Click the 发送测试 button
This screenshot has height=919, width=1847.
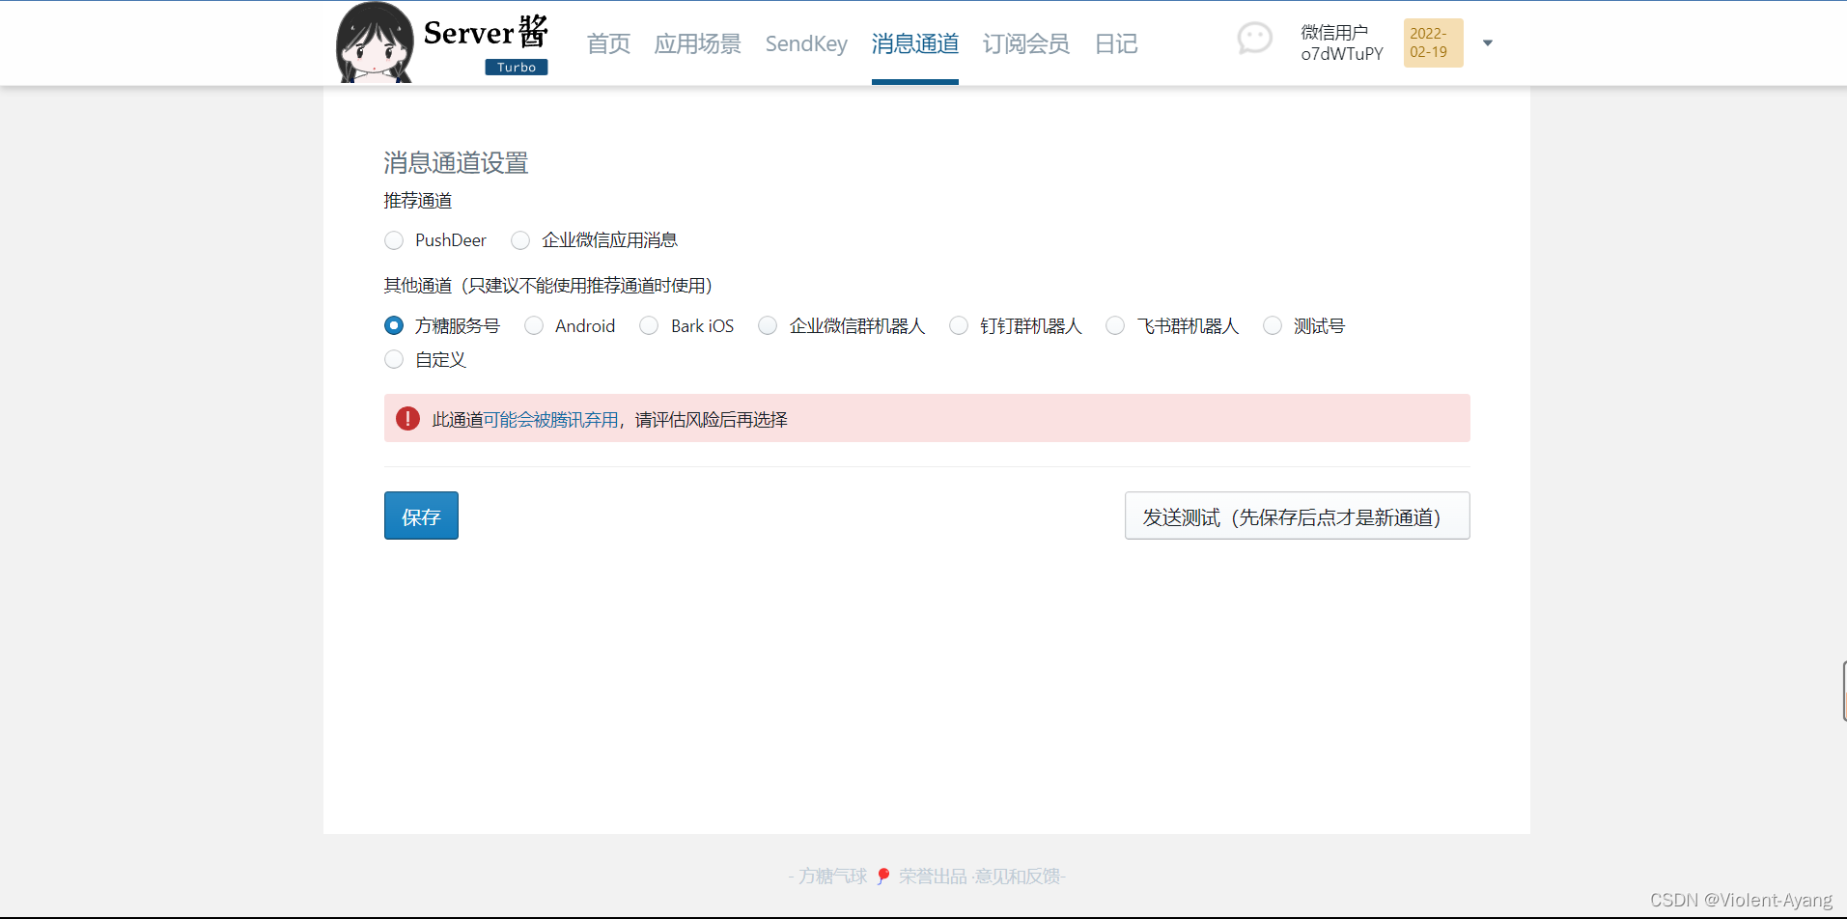[1297, 515]
